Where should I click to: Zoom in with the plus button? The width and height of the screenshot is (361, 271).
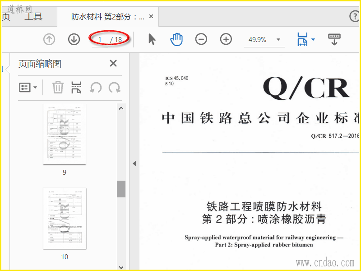click(226, 39)
